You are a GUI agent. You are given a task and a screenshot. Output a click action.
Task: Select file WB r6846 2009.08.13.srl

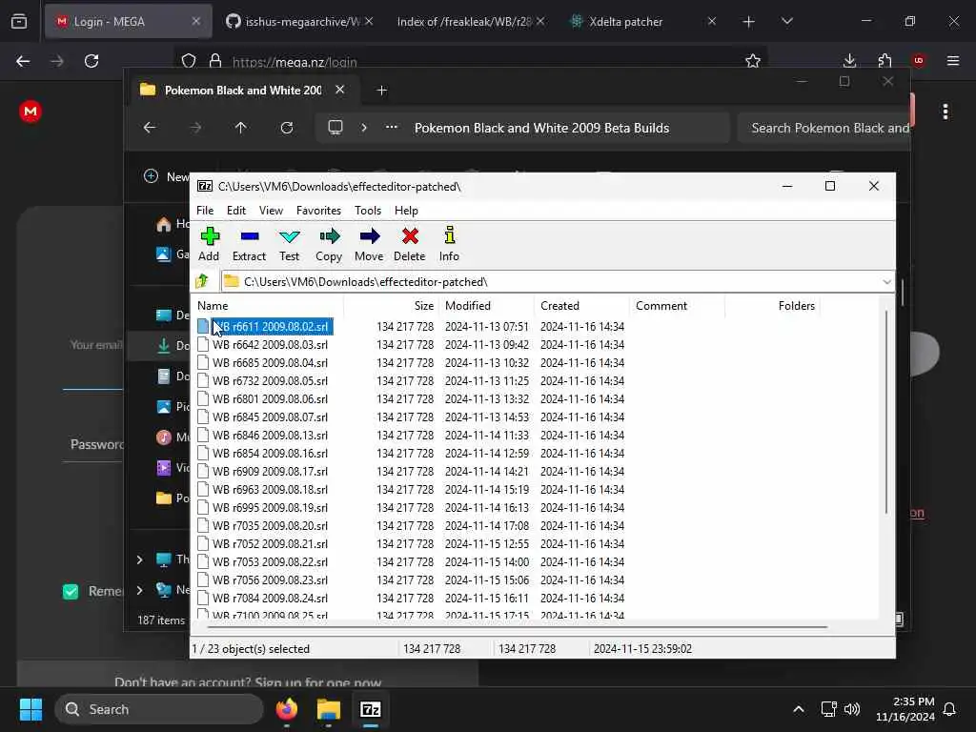[270, 435]
